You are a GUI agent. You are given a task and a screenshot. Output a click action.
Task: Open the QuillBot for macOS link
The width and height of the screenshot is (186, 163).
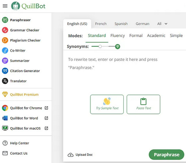25,128
